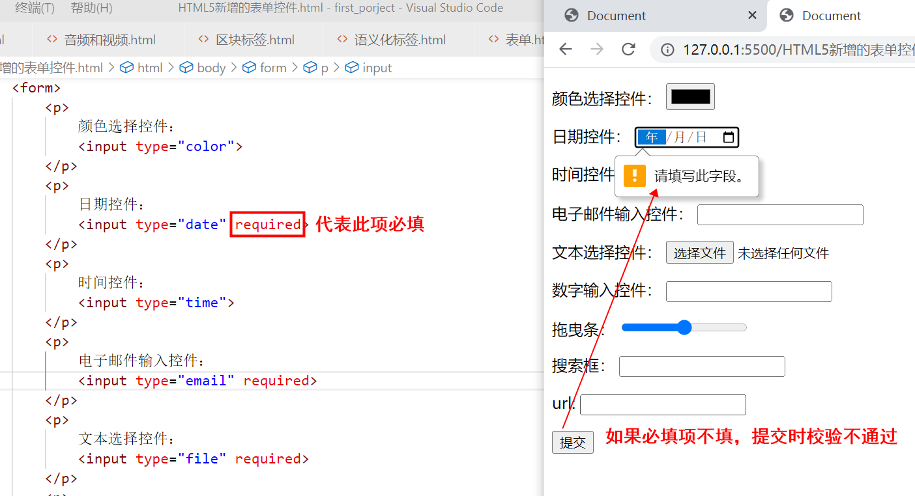Click the 日 day field of date input
The image size is (915, 496).
[x=701, y=137]
